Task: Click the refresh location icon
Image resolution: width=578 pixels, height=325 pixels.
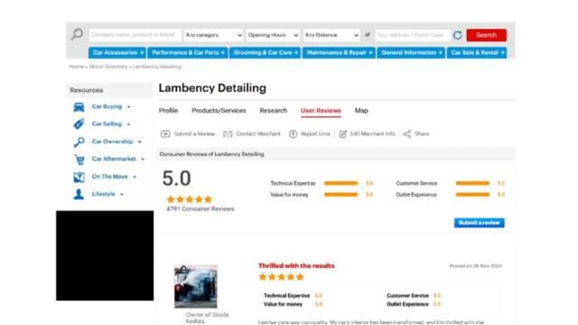Action: click(x=458, y=35)
